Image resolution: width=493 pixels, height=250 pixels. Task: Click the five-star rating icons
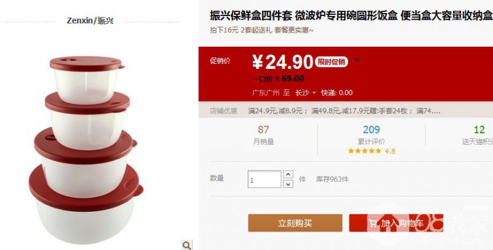tap(364, 151)
